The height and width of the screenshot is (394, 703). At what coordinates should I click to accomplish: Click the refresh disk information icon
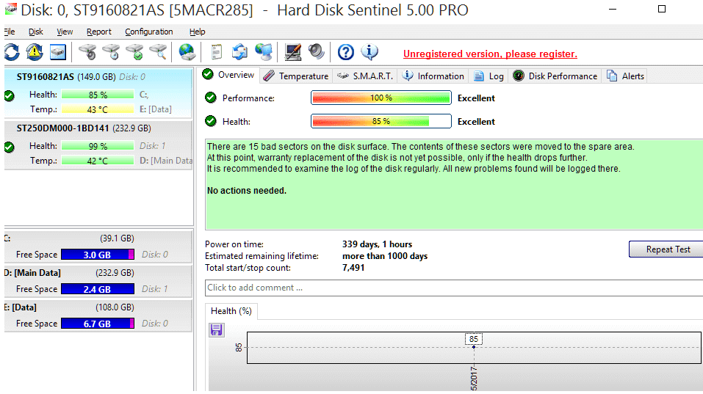(12, 52)
